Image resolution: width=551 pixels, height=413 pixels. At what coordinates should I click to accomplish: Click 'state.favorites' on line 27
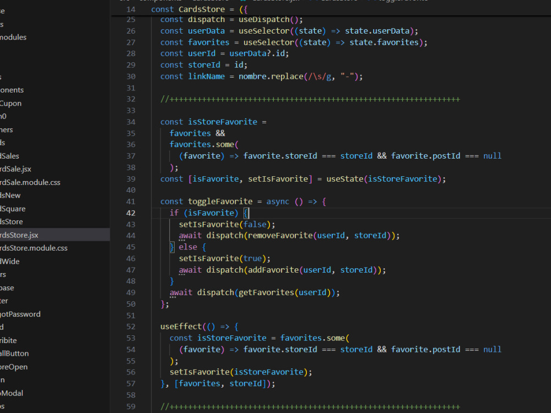tap(383, 42)
